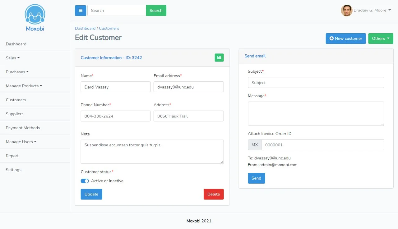
Task: Click the Update button
Action: 91,194
